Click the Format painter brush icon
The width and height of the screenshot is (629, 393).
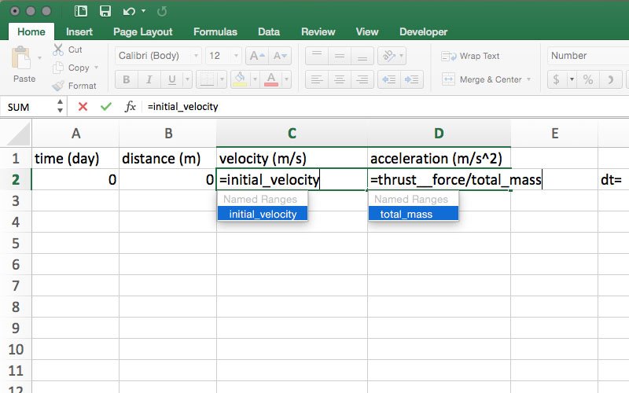[58, 86]
